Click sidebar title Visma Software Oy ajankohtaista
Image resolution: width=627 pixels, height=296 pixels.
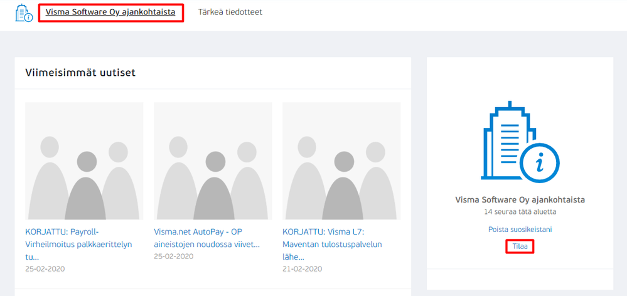point(520,199)
